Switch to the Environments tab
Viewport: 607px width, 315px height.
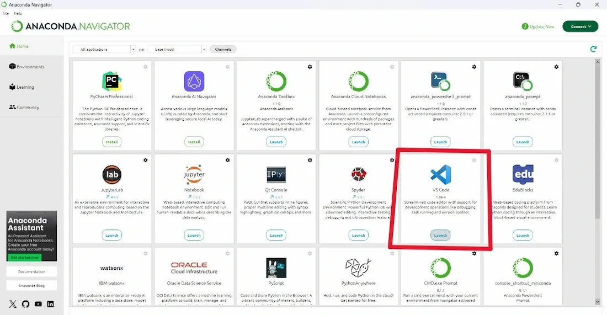30,67
